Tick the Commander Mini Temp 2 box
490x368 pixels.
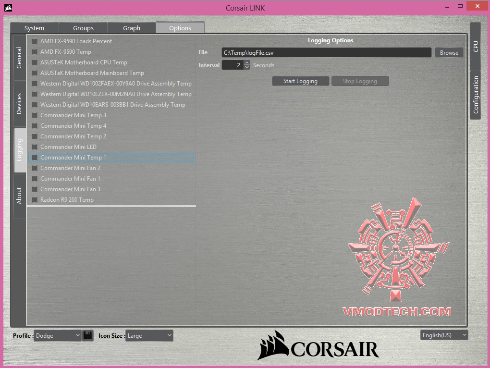click(35, 136)
